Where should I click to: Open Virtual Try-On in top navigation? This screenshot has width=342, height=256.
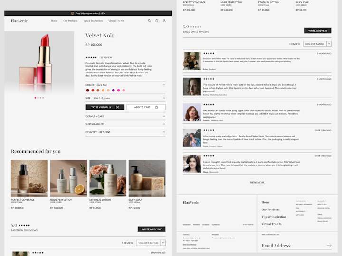tap(116, 21)
